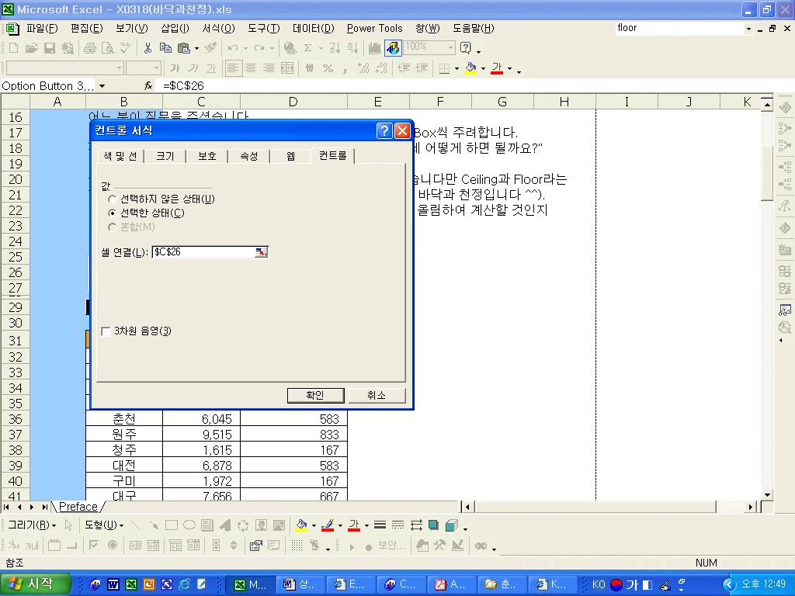Image resolution: width=795 pixels, height=596 pixels.
Task: Enable the 3D shading checkbox
Action: pos(106,331)
